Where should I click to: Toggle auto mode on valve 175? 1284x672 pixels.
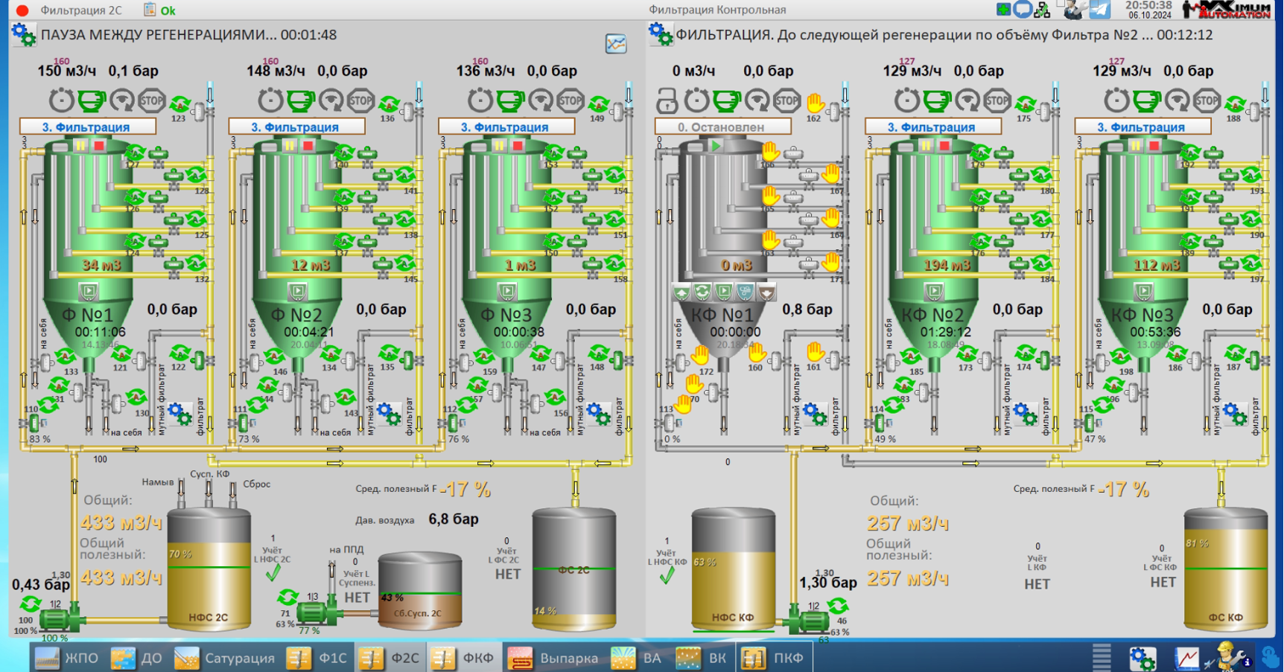click(x=1026, y=104)
